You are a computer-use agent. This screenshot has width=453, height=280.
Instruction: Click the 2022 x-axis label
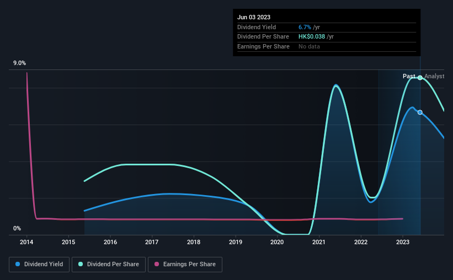[361, 242]
